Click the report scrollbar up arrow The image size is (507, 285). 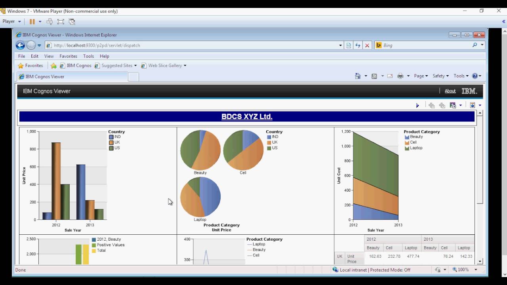(x=480, y=113)
